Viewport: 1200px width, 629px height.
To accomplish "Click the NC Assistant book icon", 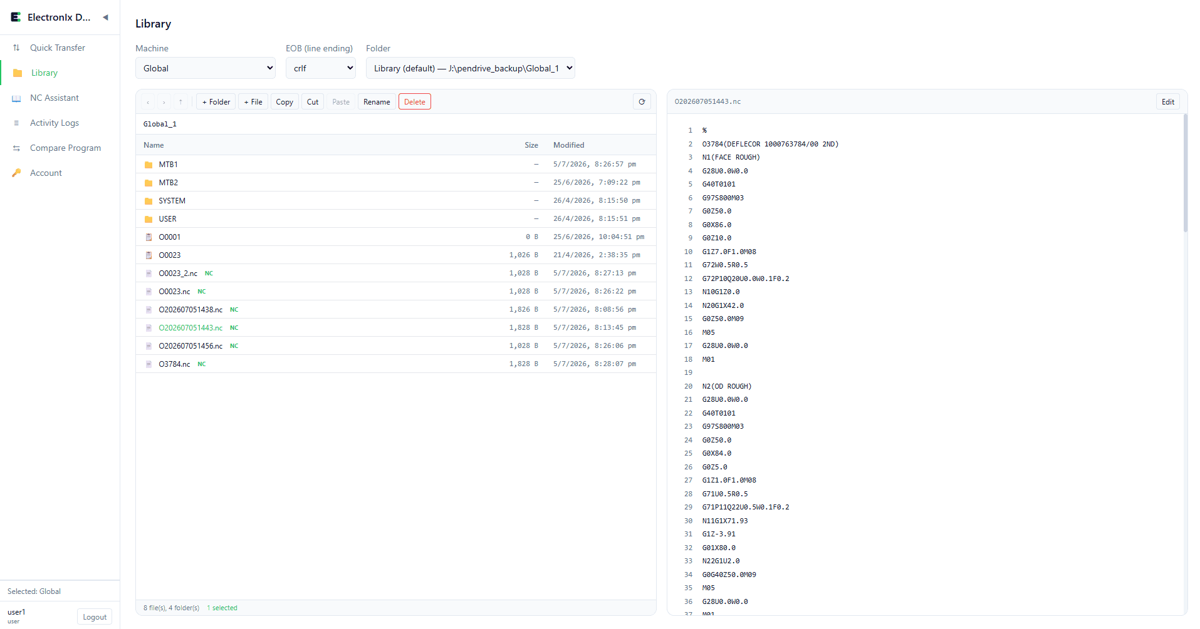I will click(16, 98).
